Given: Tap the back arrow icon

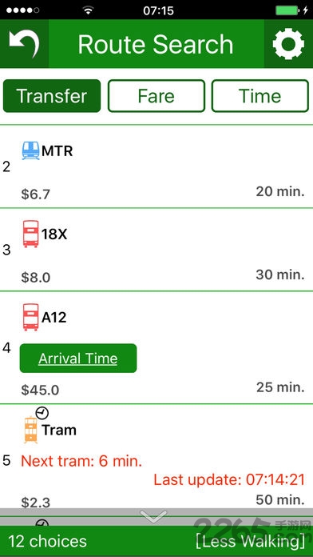Looking at the screenshot, I should click(x=24, y=44).
